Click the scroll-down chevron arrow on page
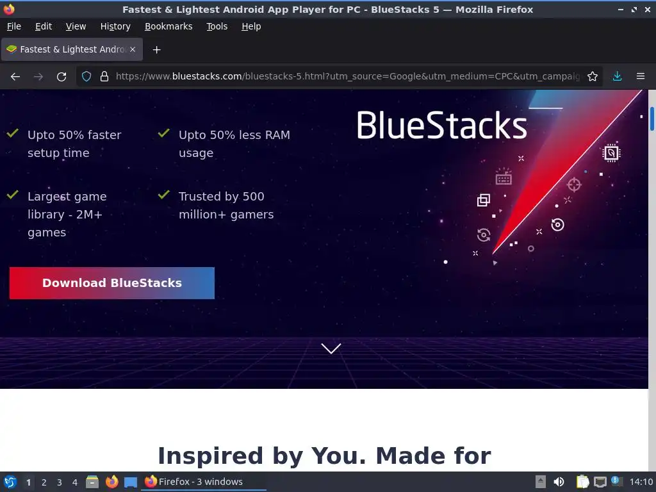 pyautogui.click(x=331, y=348)
